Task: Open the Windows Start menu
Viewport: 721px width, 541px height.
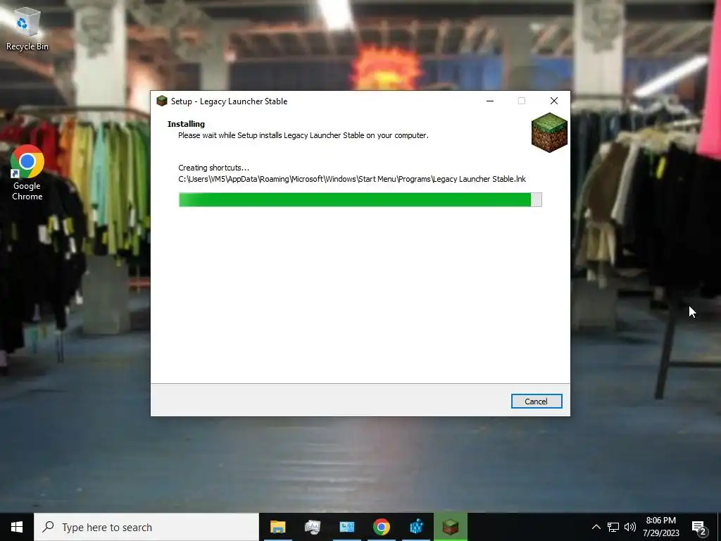Action: [17, 527]
